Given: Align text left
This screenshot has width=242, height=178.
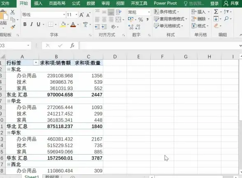Looking at the screenshot, I should [97, 20].
